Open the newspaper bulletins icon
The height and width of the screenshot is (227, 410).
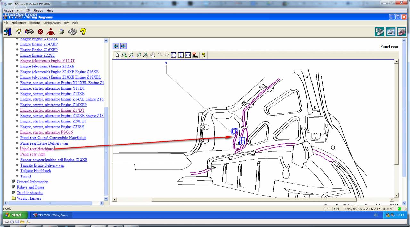(x=72, y=32)
